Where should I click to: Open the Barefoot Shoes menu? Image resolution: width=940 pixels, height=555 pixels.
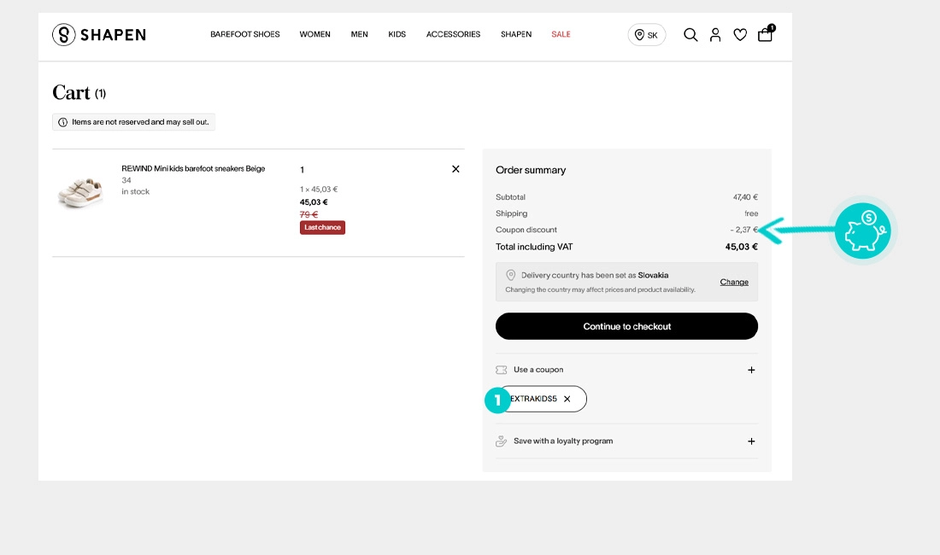pyautogui.click(x=244, y=34)
